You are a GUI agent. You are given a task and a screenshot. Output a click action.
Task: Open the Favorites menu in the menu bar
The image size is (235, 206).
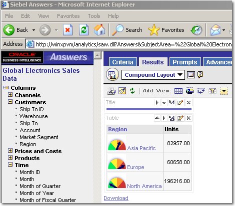(x=68, y=16)
